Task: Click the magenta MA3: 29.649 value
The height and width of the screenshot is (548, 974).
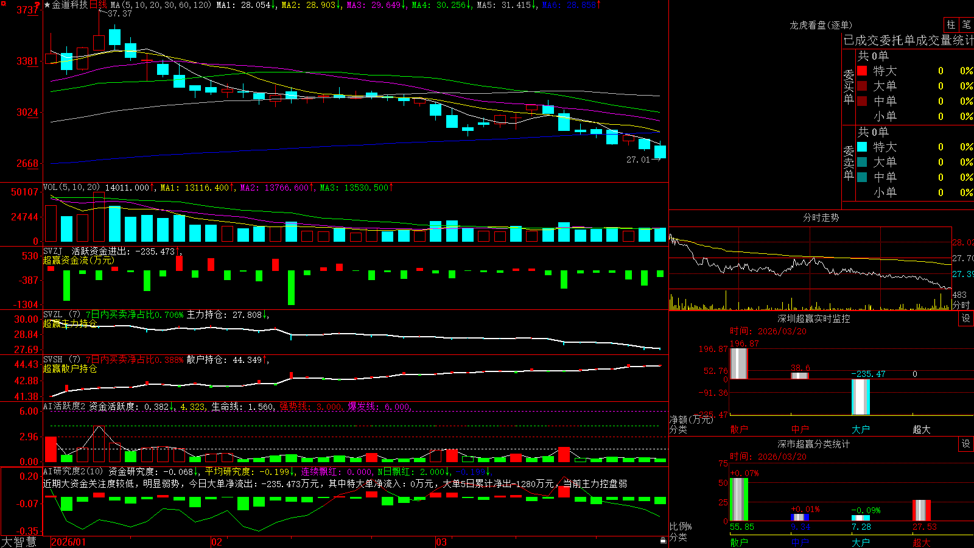Action: (x=377, y=5)
